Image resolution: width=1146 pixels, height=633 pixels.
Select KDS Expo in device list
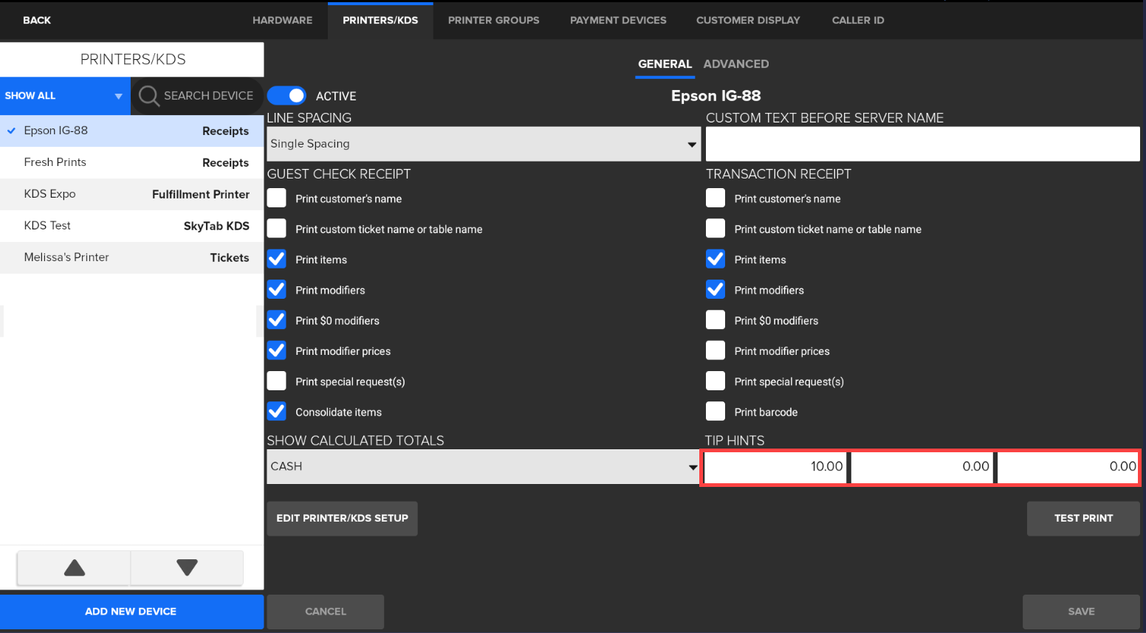pos(131,194)
